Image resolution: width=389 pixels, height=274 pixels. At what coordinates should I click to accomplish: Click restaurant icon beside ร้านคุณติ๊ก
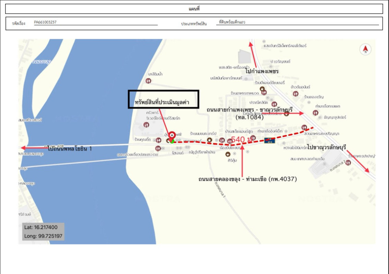[159, 140]
